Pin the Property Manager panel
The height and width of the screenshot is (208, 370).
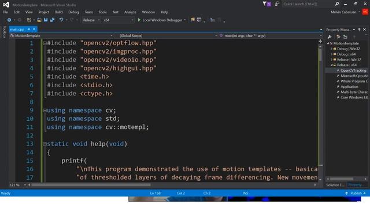(x=360, y=29)
